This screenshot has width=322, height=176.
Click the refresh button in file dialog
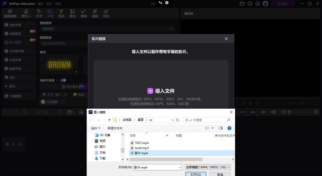click(x=178, y=120)
